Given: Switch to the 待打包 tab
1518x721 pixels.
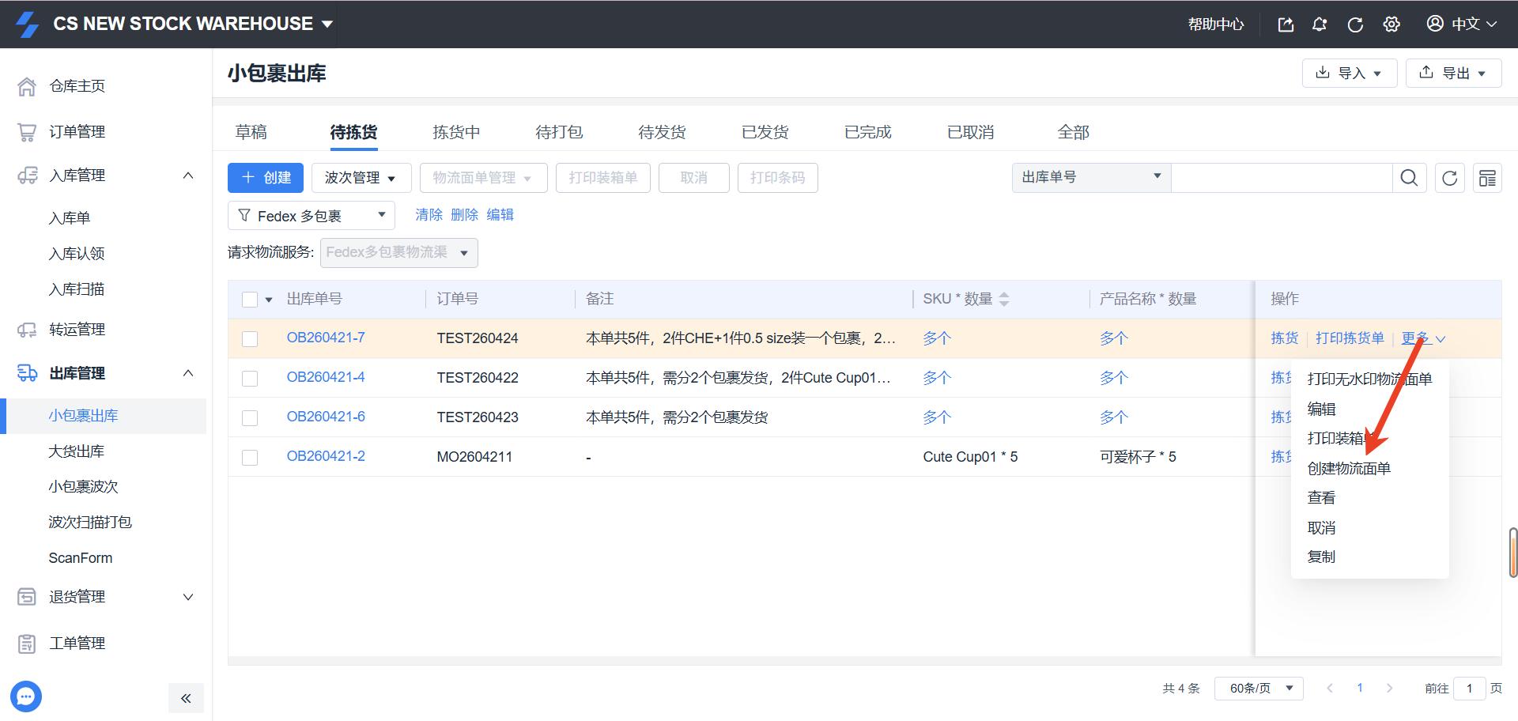Looking at the screenshot, I should (x=559, y=132).
